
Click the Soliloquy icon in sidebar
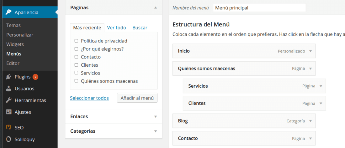[x=8, y=139]
